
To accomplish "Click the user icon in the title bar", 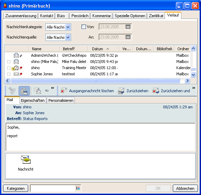I will 5,6.
